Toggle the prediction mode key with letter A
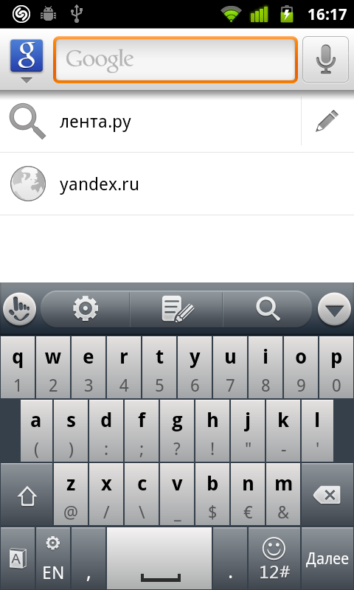Screen dimensions: 354x590 click(x=17, y=558)
